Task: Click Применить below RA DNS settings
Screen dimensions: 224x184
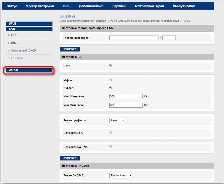Action: click(70, 158)
